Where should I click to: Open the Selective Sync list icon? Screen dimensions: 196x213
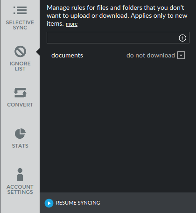20,10
